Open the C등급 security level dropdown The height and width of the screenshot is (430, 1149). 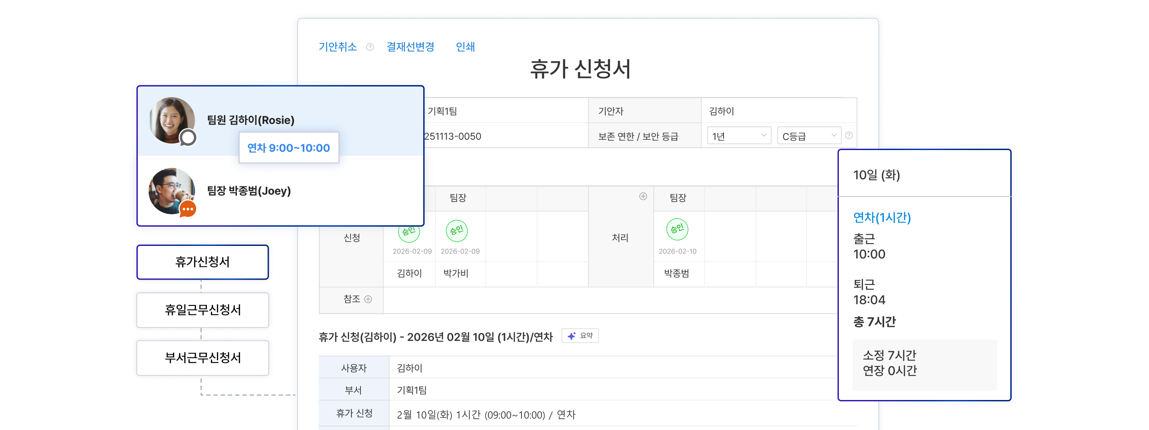tap(808, 135)
